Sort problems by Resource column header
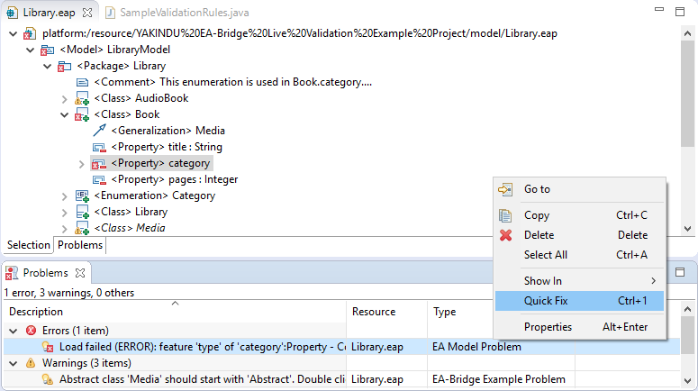Viewport: 698px width, 391px height. [374, 312]
